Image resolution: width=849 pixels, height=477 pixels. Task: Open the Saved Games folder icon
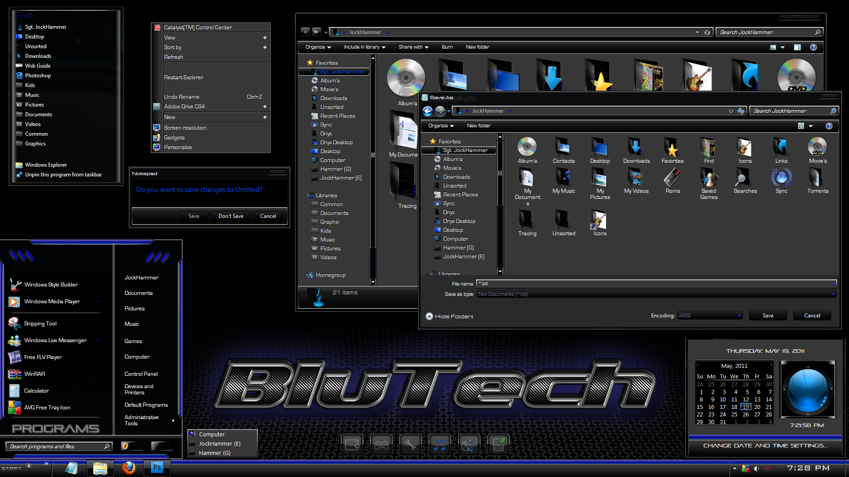click(x=709, y=184)
